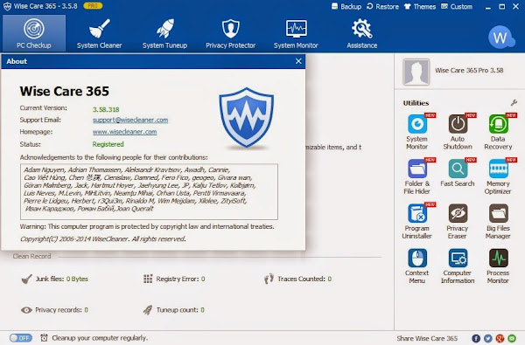Open the www.wisecleaner.com homepage link

(124, 132)
